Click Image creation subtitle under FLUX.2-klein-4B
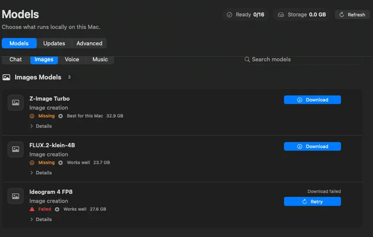 [49, 154]
